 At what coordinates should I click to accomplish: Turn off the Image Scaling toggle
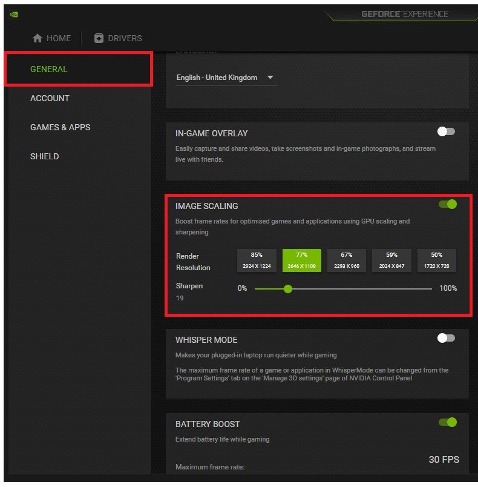point(448,204)
